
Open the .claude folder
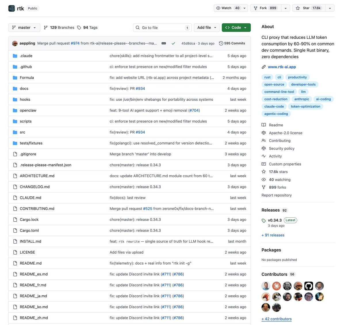click(26, 56)
